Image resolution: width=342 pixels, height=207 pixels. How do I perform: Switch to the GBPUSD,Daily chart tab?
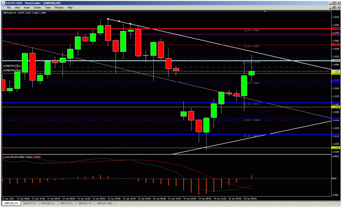(x=105, y=203)
